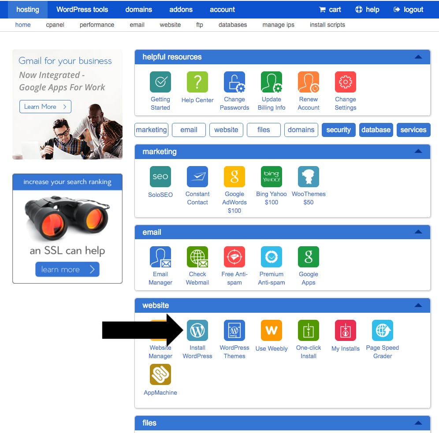
Task: Select the hosting main tab
Action: click(x=28, y=10)
